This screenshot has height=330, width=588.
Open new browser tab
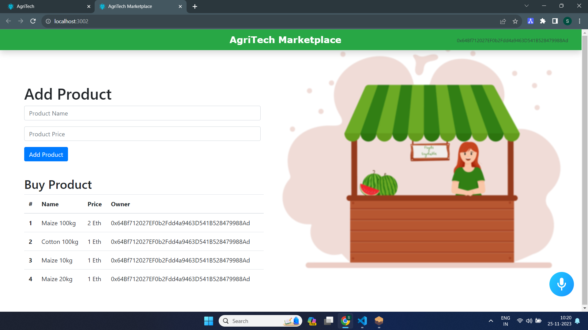tap(195, 6)
